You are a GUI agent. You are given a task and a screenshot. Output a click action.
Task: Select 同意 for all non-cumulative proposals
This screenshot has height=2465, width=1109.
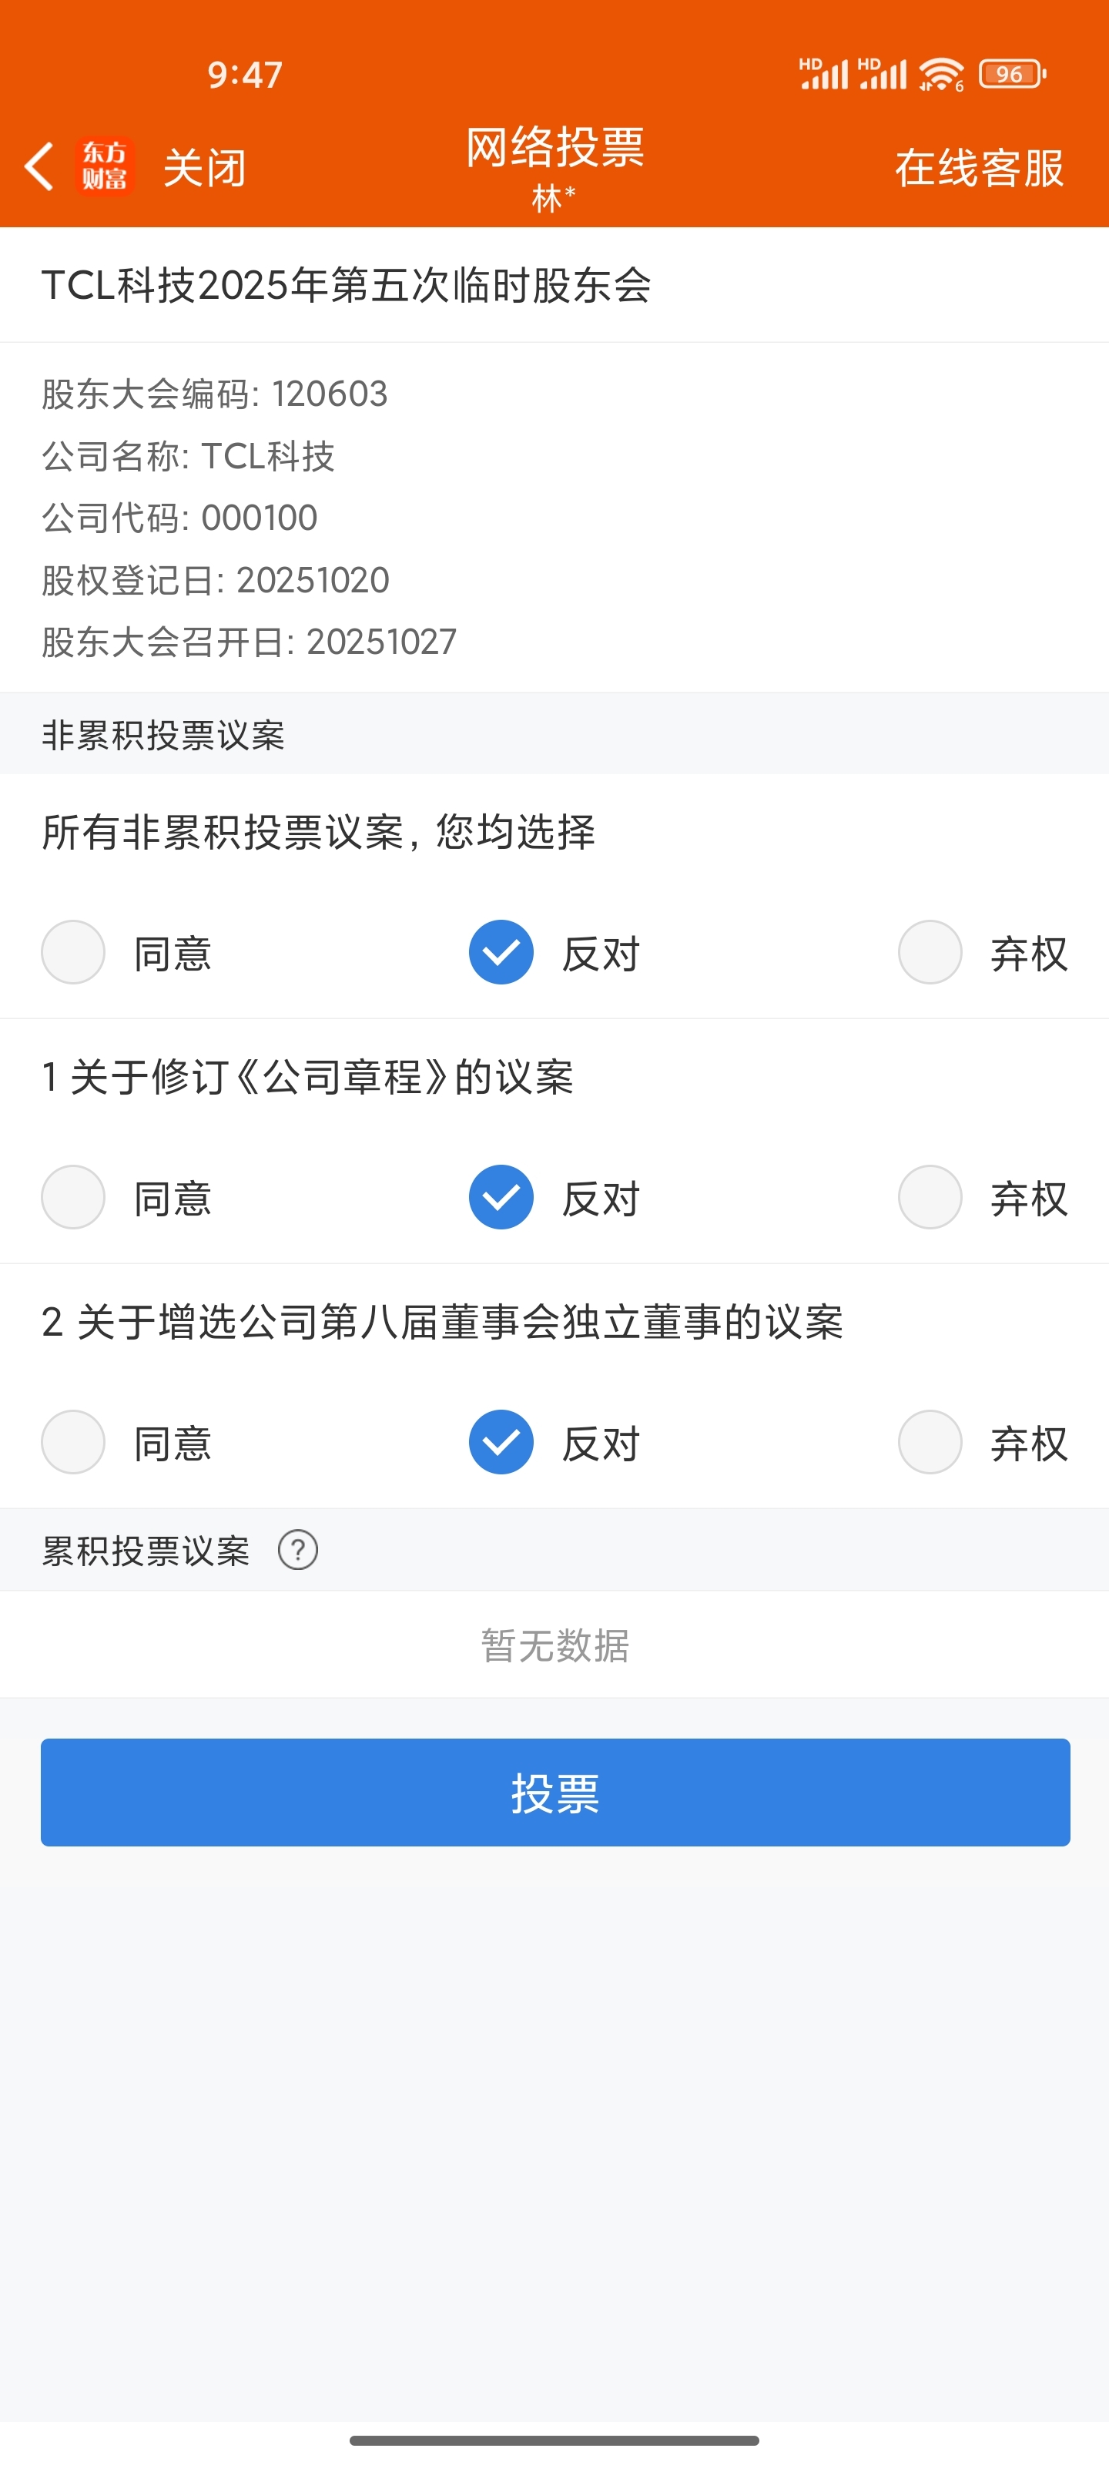(72, 952)
